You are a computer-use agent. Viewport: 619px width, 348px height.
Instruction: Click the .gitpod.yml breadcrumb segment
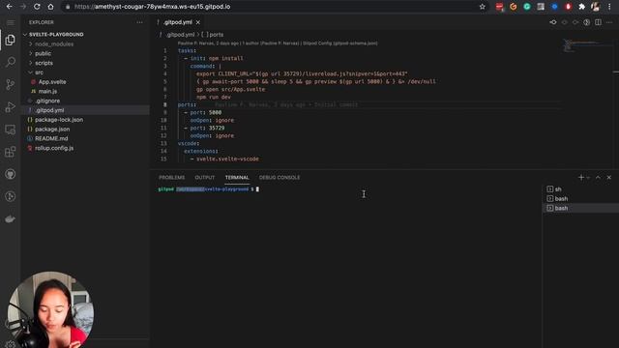click(181, 35)
